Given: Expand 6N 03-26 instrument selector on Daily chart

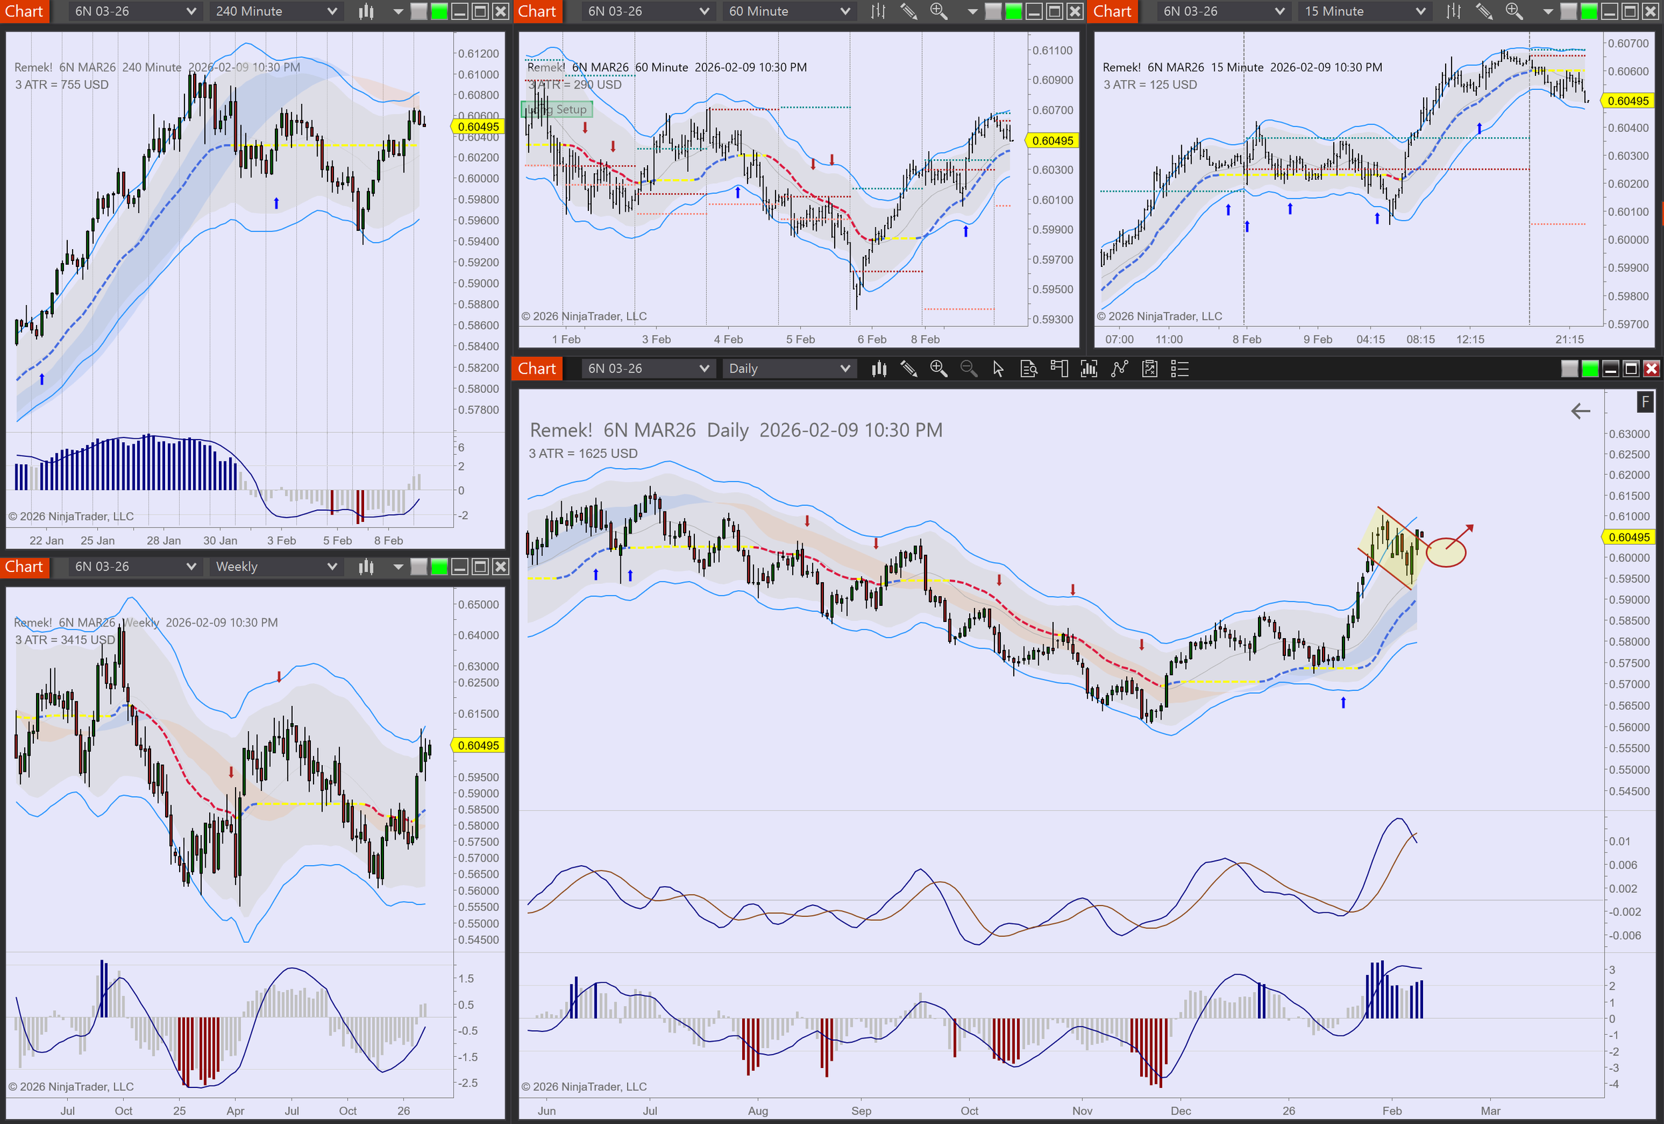Looking at the screenshot, I should coord(647,369).
